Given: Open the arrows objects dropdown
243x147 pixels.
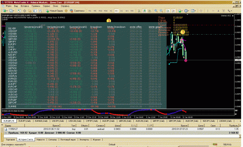Looking at the screenshot, I should 229,11.
